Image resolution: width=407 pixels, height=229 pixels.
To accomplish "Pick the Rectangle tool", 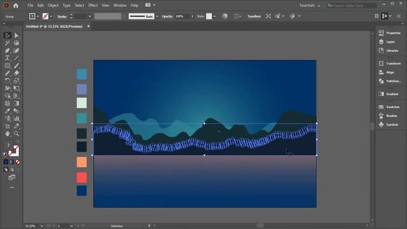I will click(7, 66).
